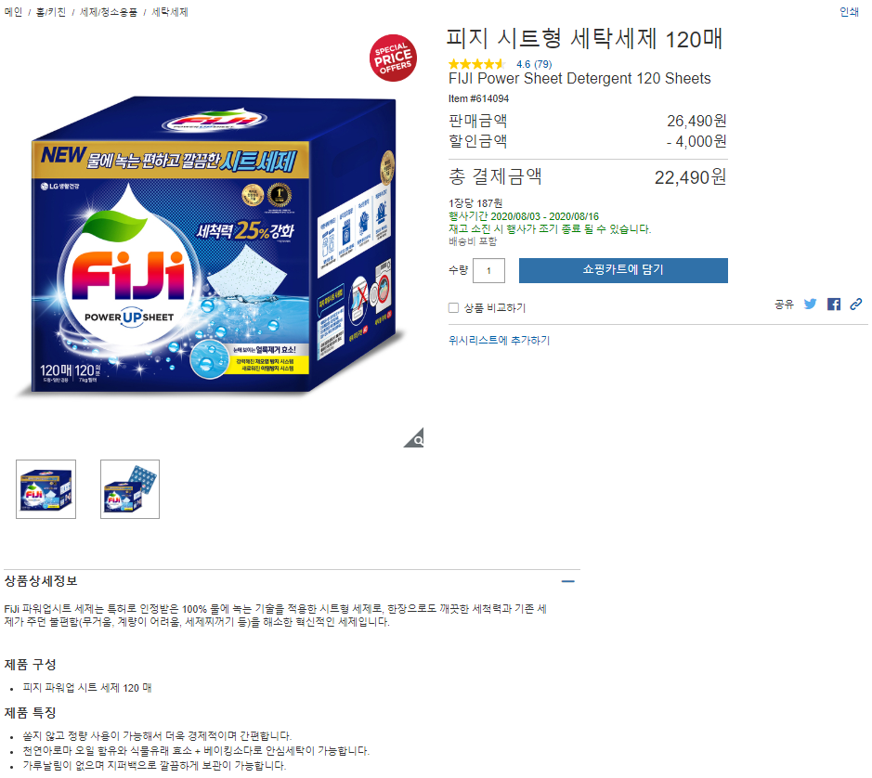Click the 인쇄 print link
Image resolution: width=872 pixels, height=778 pixels.
tap(849, 12)
